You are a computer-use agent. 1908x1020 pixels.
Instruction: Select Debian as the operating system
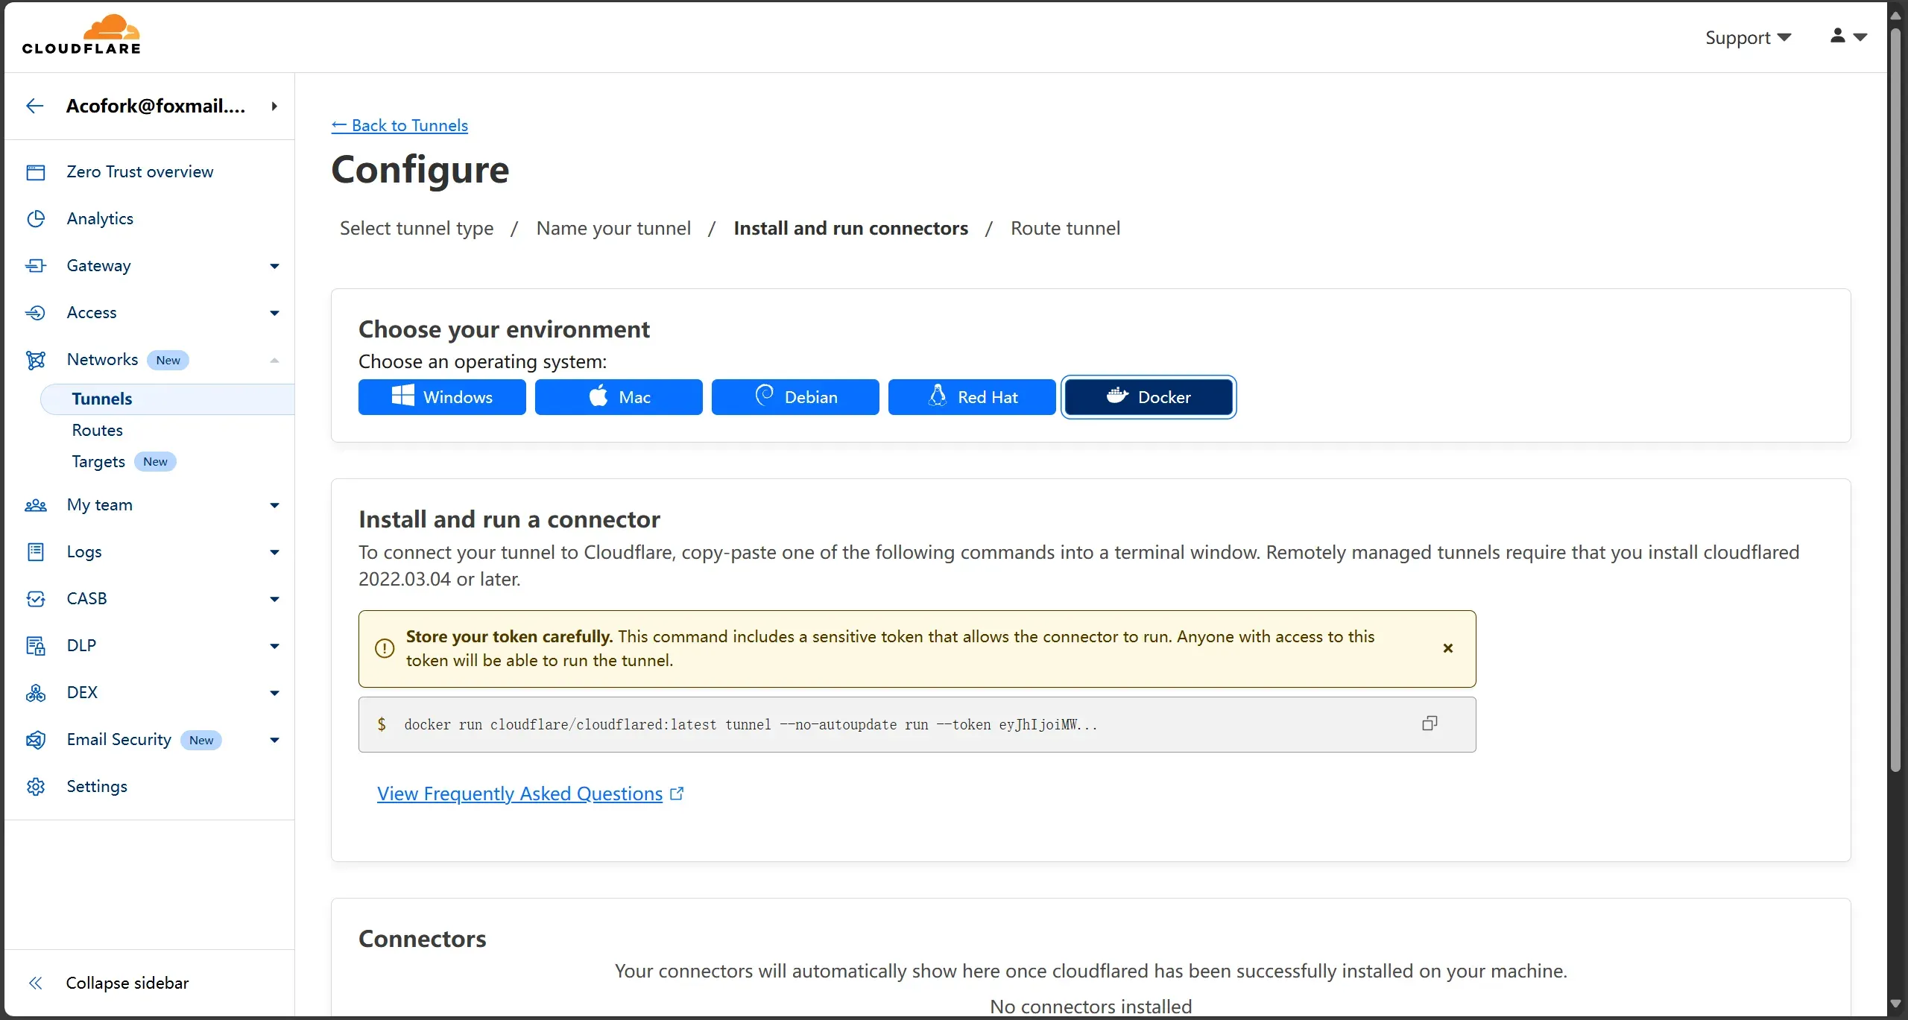click(x=795, y=397)
